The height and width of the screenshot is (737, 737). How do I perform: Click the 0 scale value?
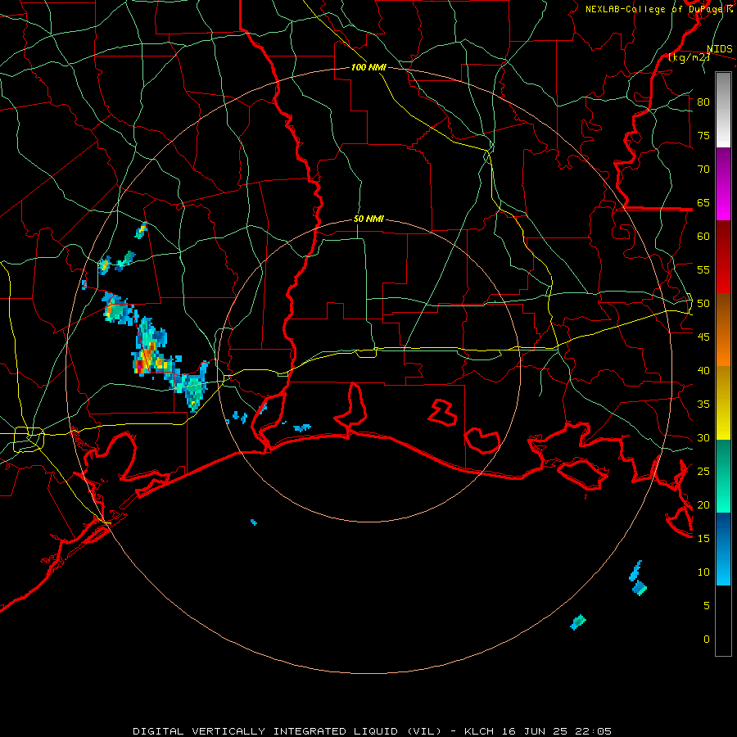pos(707,640)
